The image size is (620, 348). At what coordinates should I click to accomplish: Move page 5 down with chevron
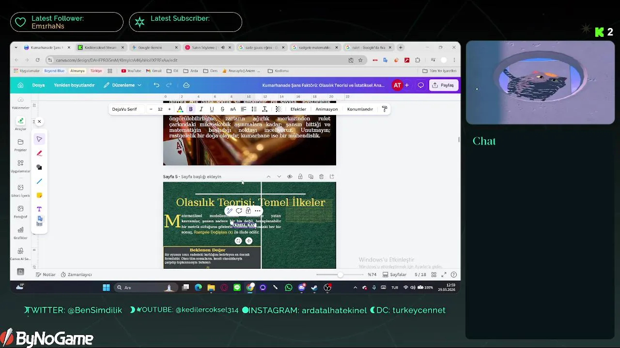coord(279,176)
